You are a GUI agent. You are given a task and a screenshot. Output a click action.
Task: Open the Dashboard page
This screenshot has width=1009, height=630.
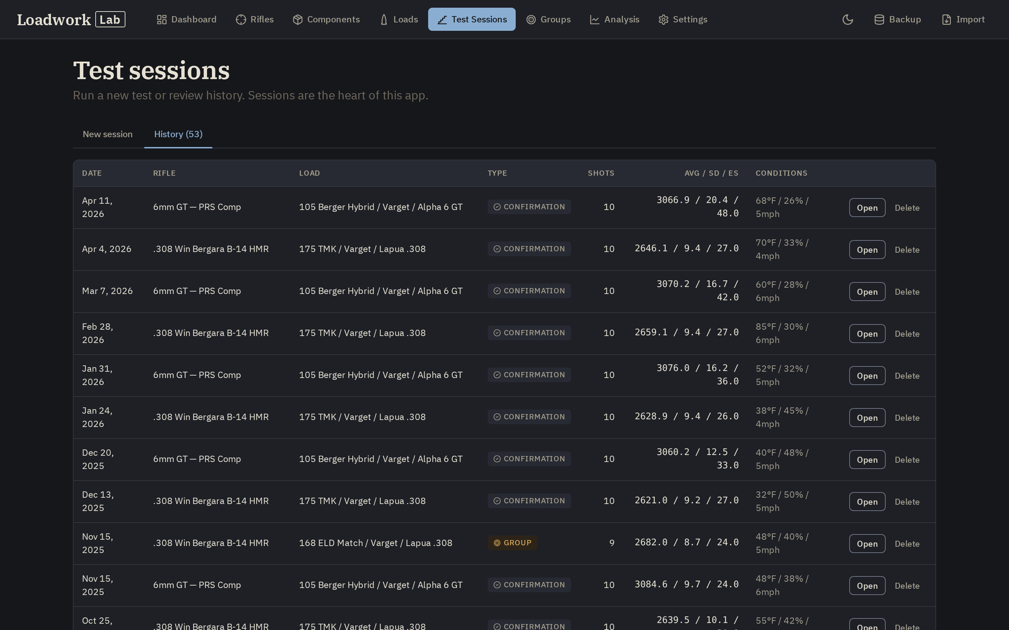(186, 20)
